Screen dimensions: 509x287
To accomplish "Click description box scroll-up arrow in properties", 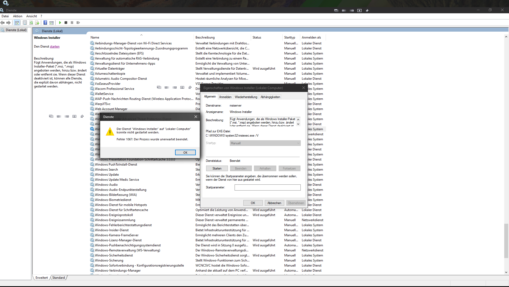I will click(x=298, y=120).
